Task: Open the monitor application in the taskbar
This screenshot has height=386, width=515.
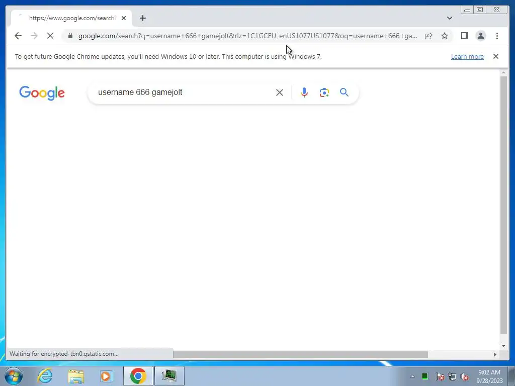Action: [x=169, y=376]
